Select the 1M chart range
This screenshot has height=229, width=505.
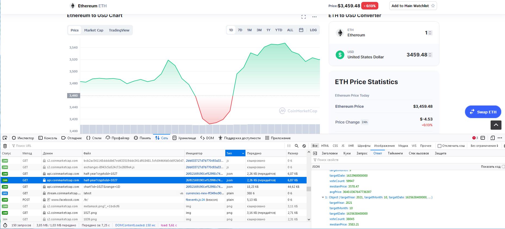click(x=249, y=30)
